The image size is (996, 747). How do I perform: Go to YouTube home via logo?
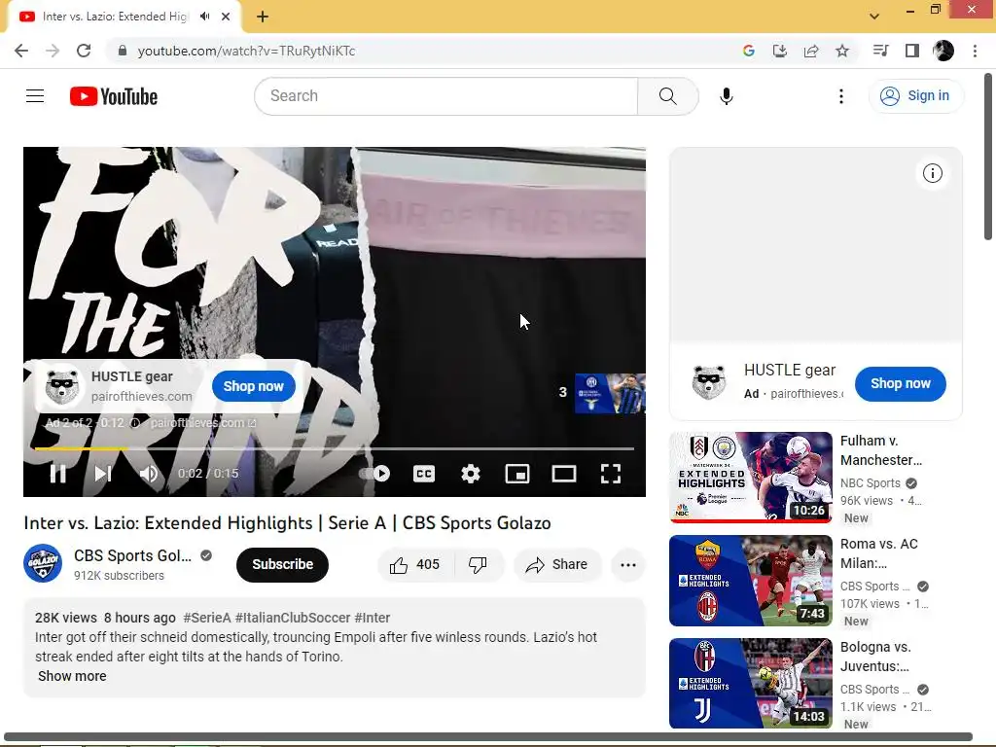[x=114, y=96]
